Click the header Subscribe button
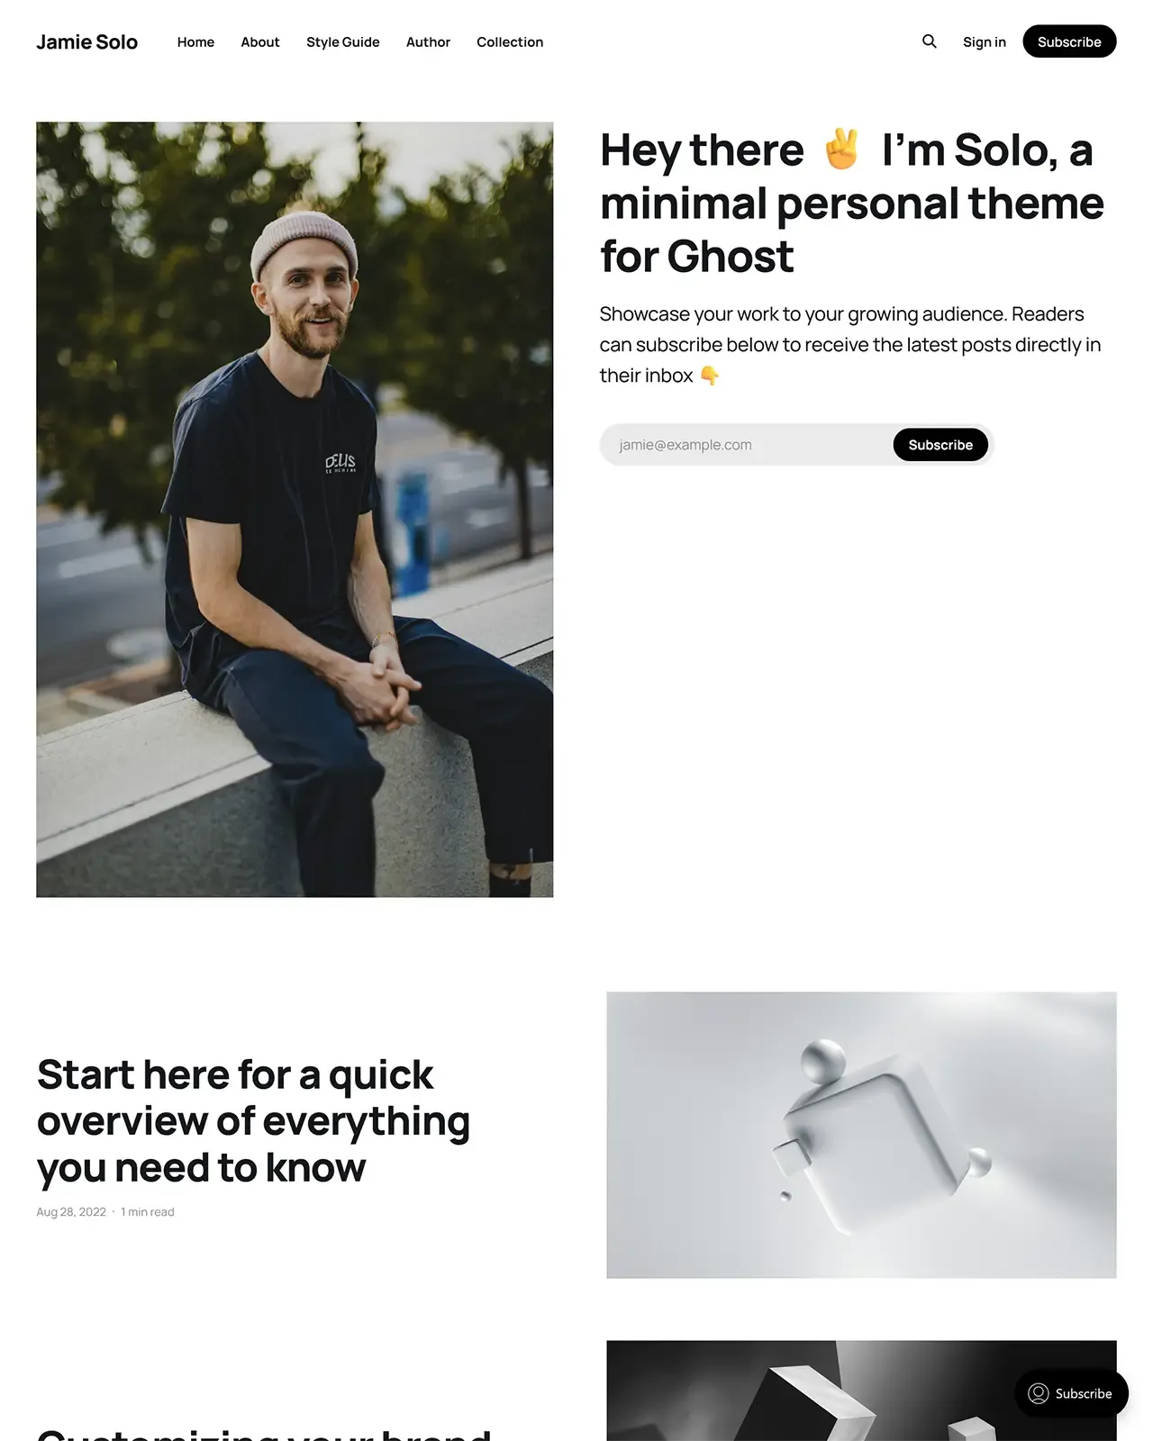Screen dimensions: 1153x1441 point(1069,41)
